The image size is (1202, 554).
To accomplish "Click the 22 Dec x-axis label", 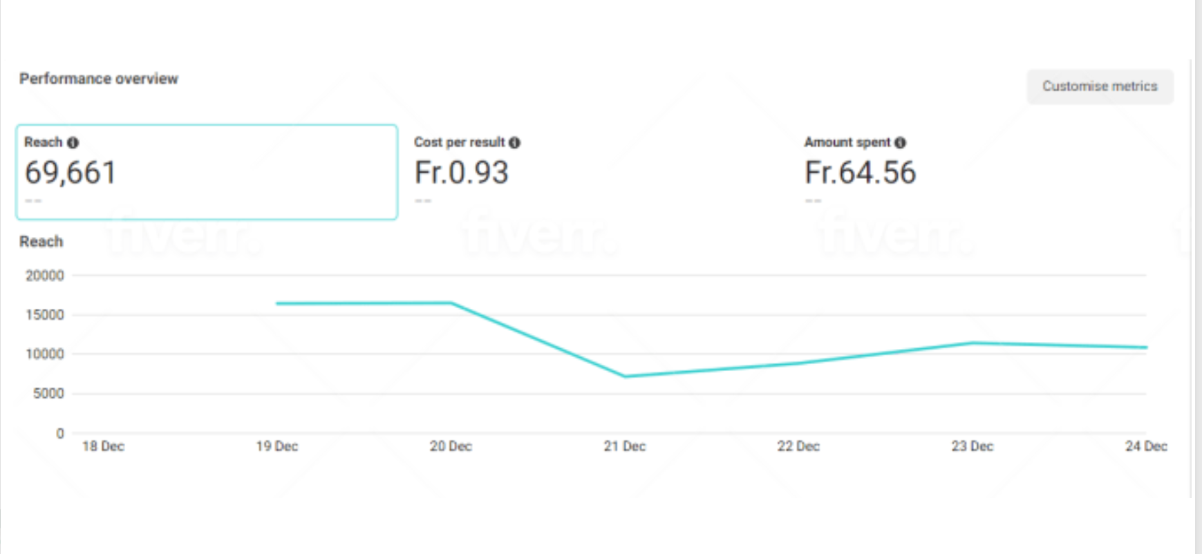I will pos(798,446).
